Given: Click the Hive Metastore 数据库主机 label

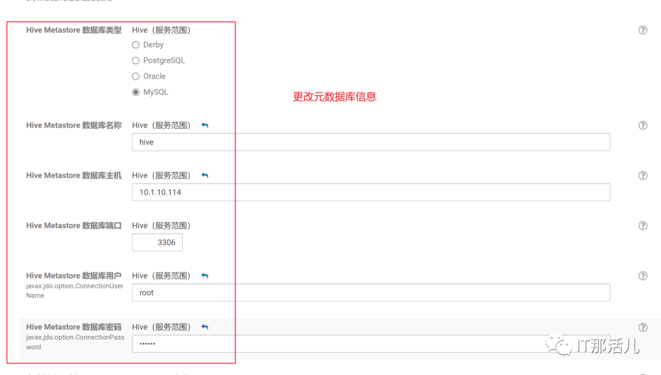Looking at the screenshot, I should (74, 176).
